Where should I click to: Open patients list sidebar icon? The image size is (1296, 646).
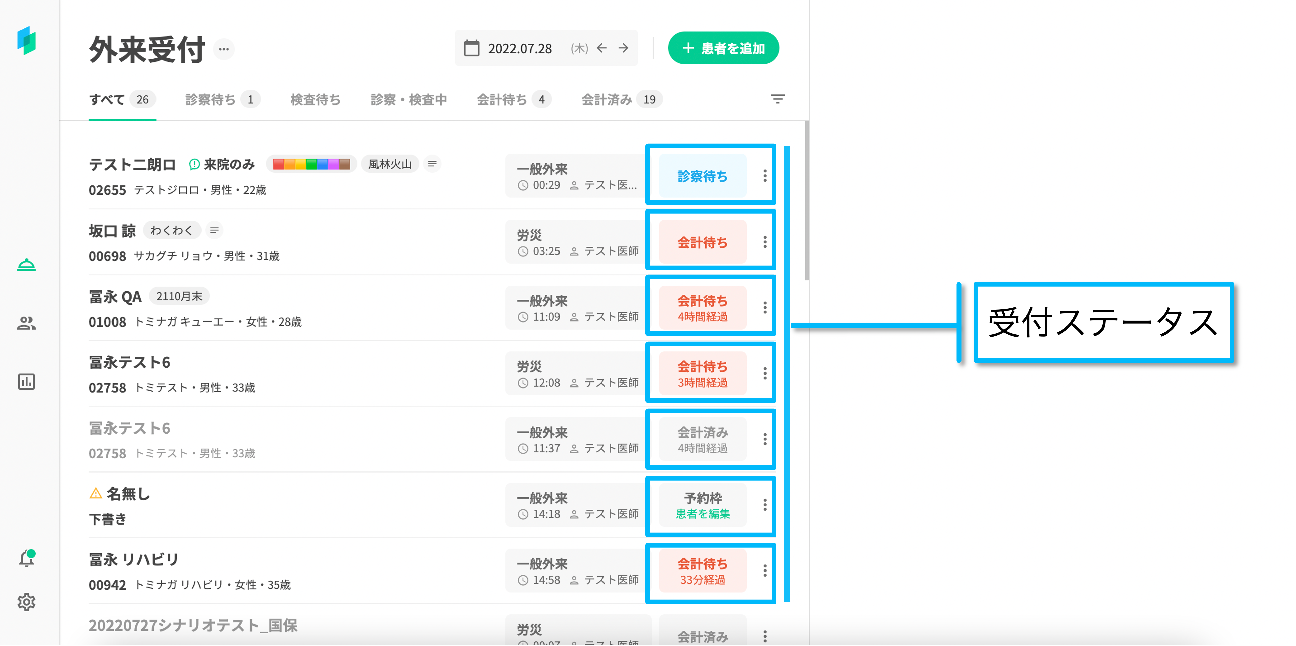pyautogui.click(x=26, y=323)
